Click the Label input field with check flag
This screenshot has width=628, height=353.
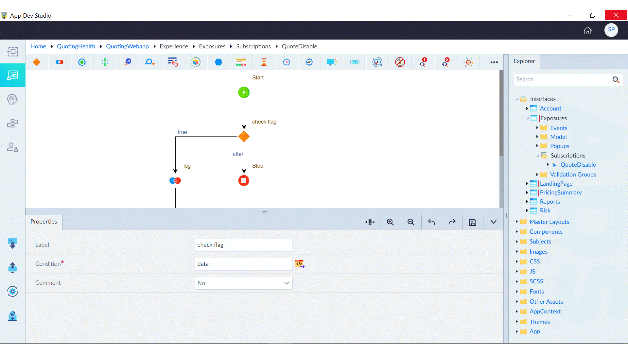(243, 245)
